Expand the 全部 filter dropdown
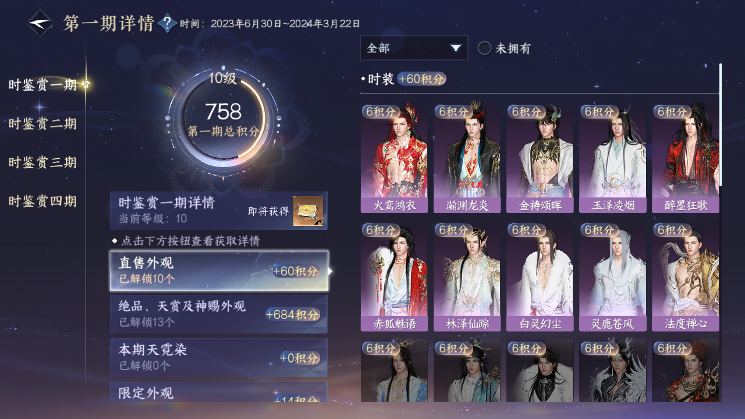This screenshot has width=745, height=419. tap(414, 48)
